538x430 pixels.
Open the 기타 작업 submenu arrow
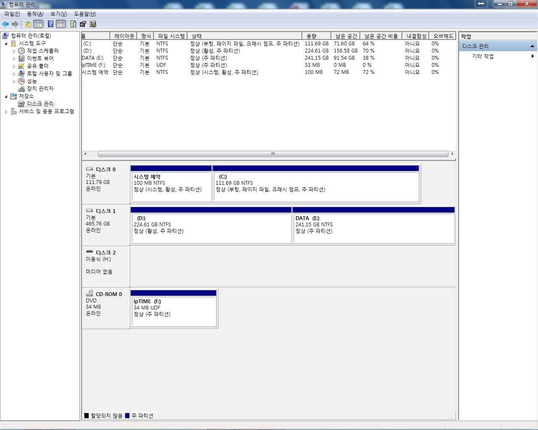[x=533, y=56]
